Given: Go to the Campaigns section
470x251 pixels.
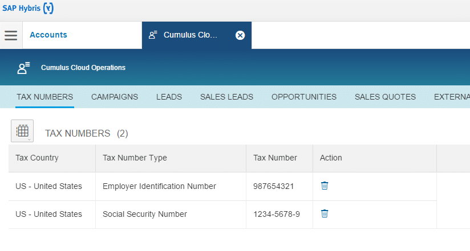Looking at the screenshot, I should coord(115,97).
